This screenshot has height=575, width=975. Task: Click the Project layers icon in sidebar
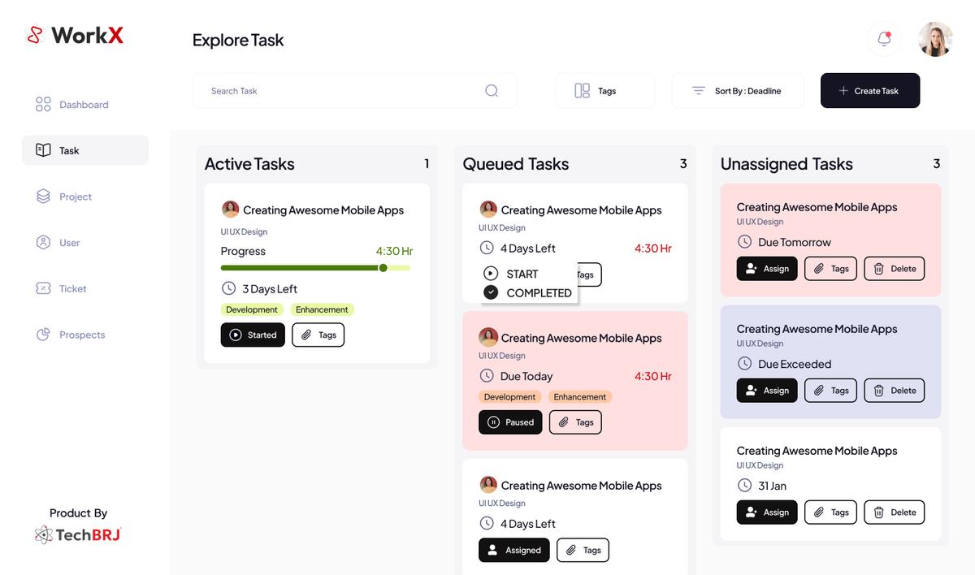[43, 197]
